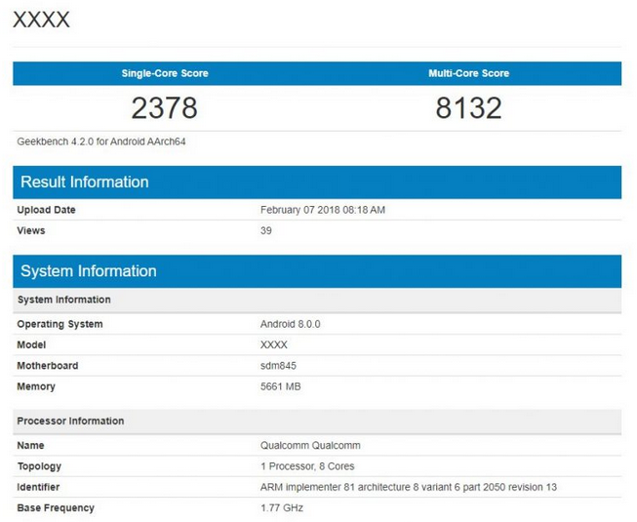
Task: Click the Processor Information subheader
Action: [x=70, y=422]
